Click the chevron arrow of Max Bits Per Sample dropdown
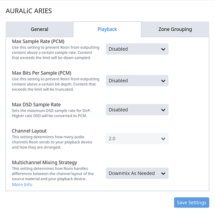The image size is (215, 213). pos(163,81)
